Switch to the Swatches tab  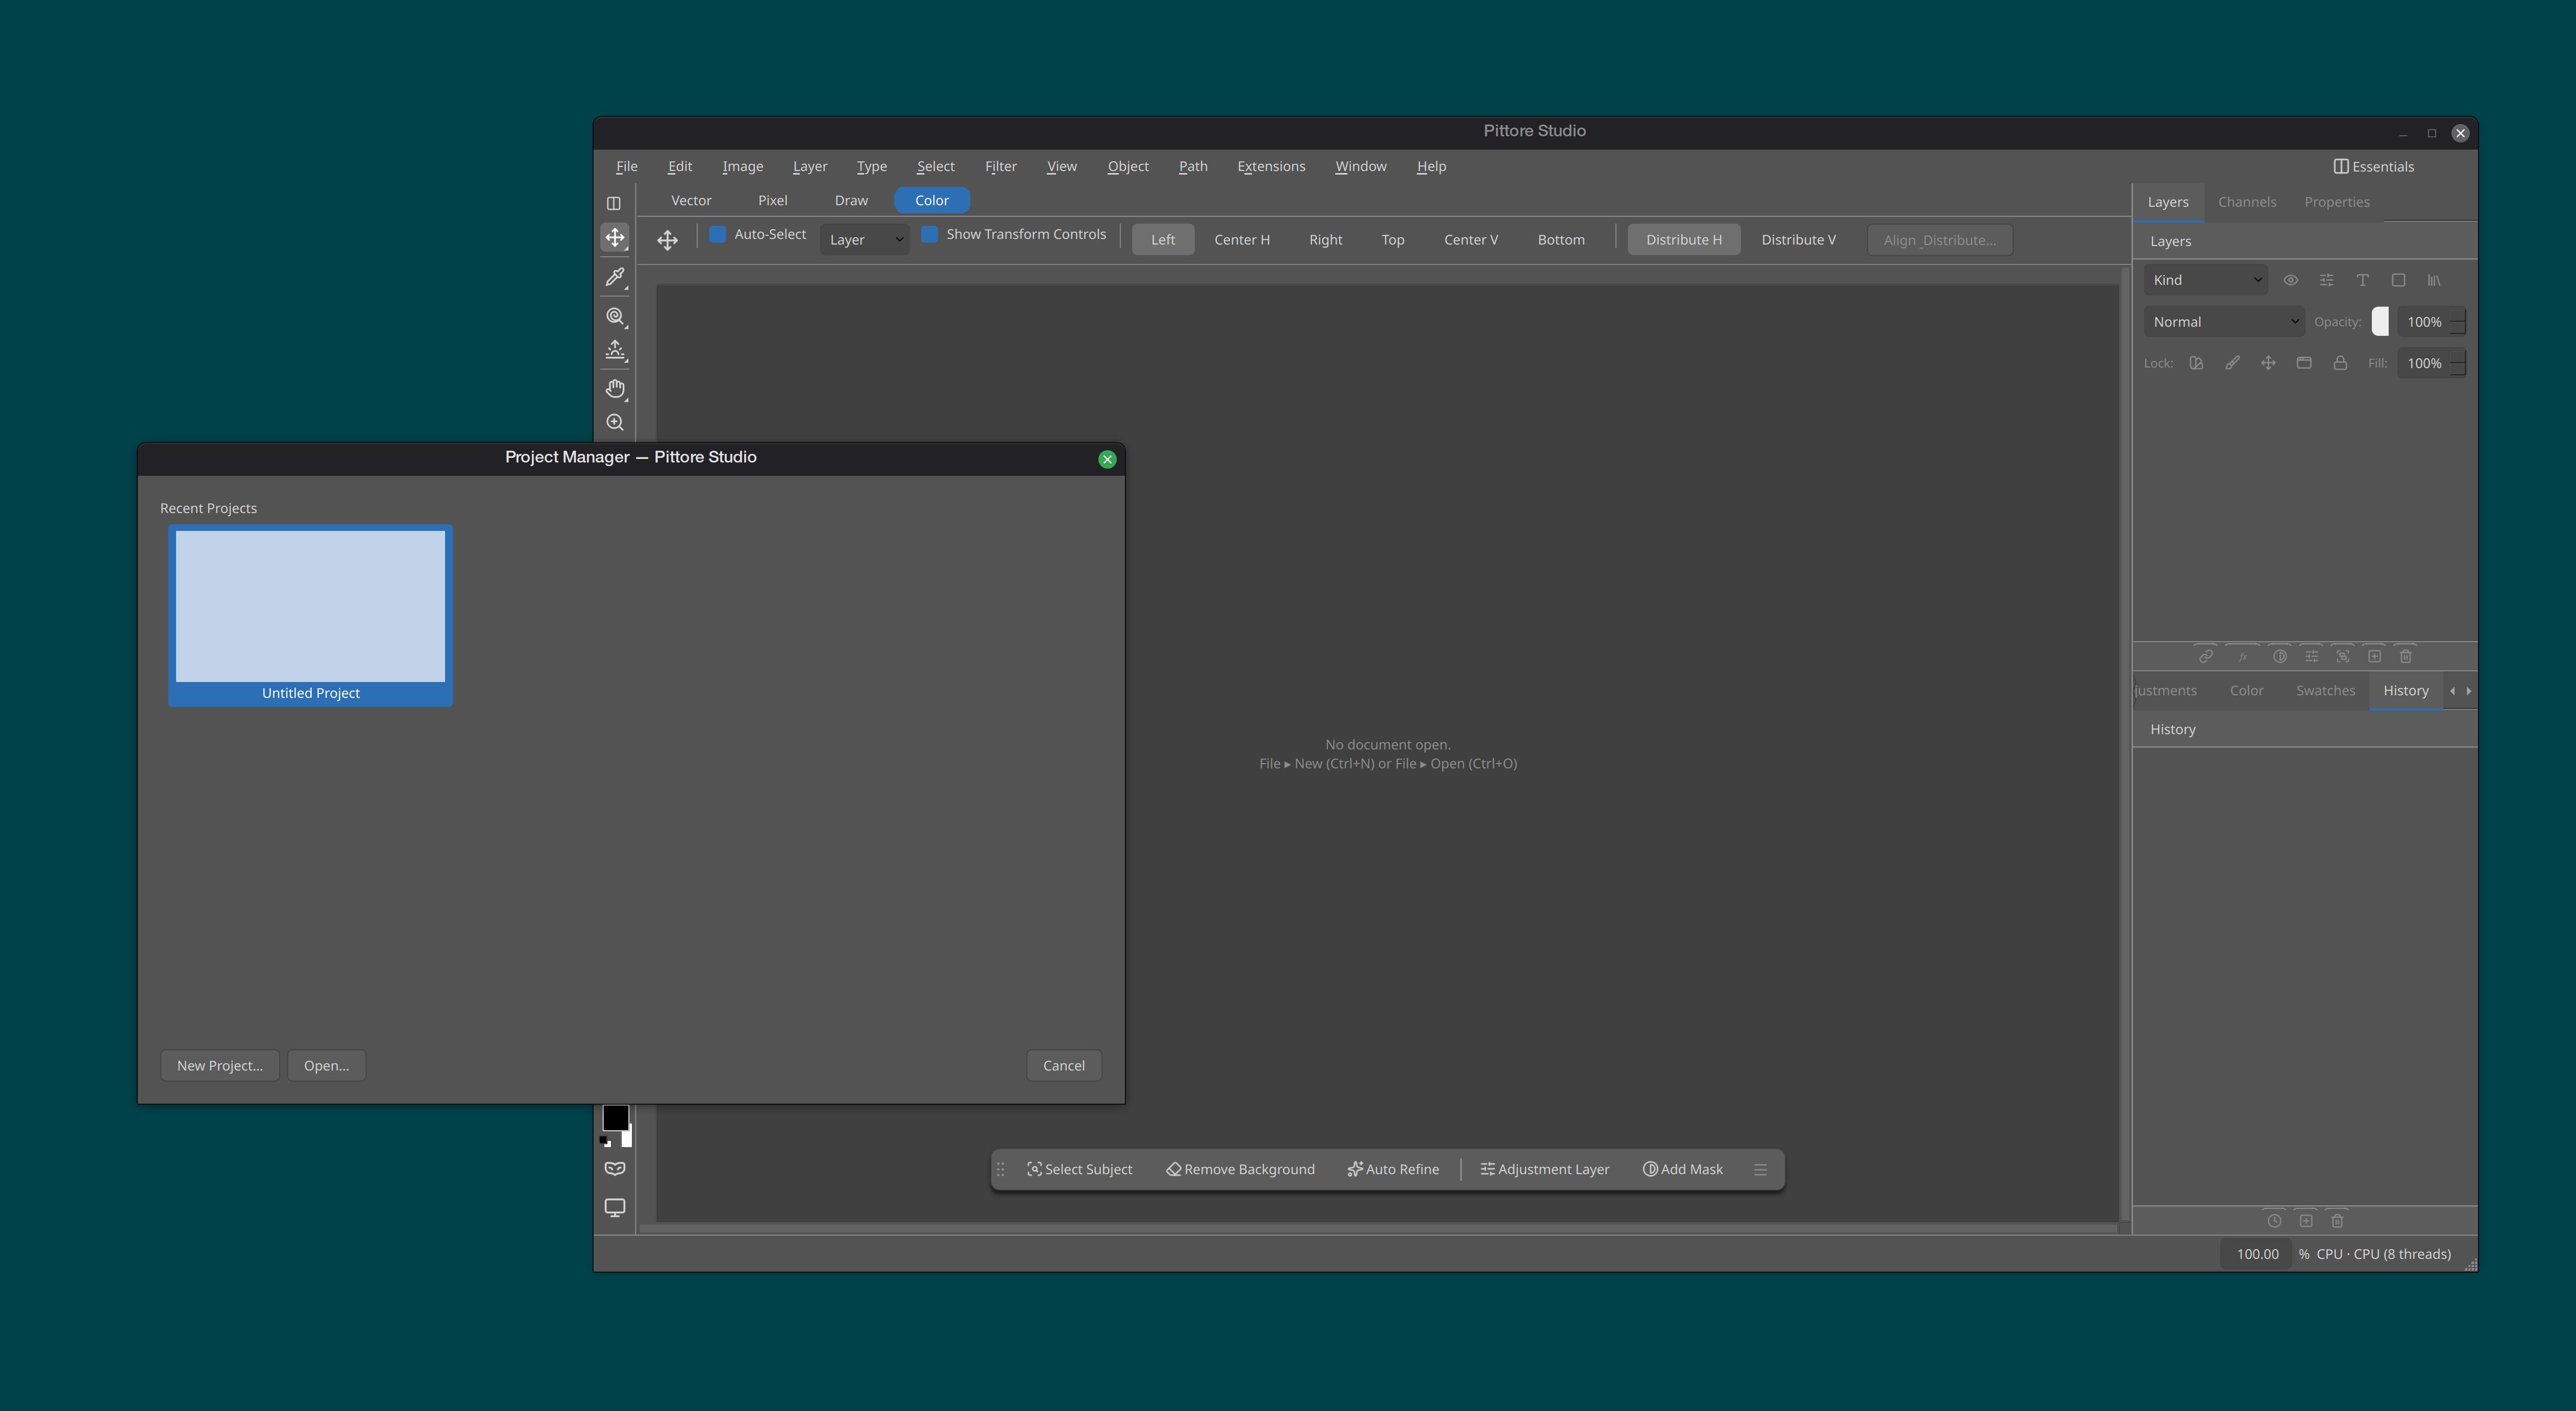2325,691
